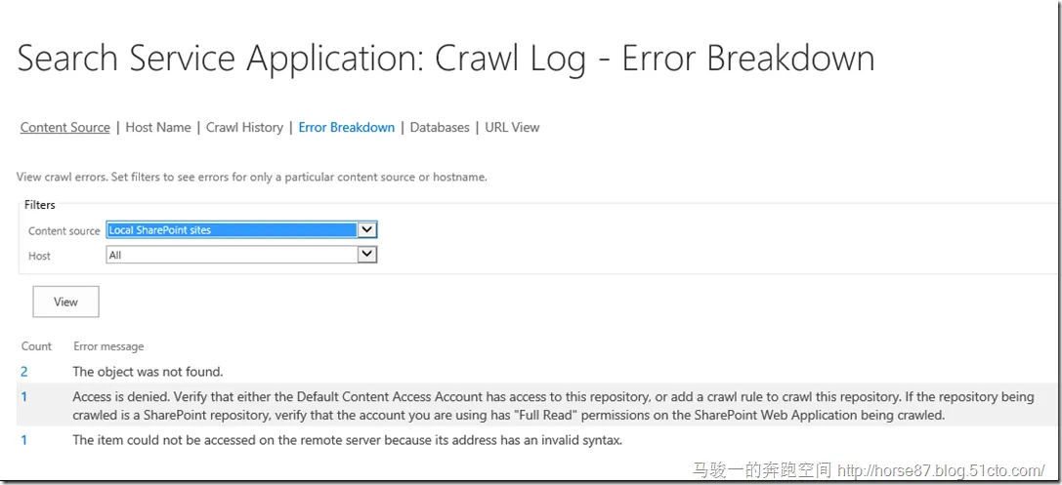Click count 1 for Access is denied error

[24, 396]
